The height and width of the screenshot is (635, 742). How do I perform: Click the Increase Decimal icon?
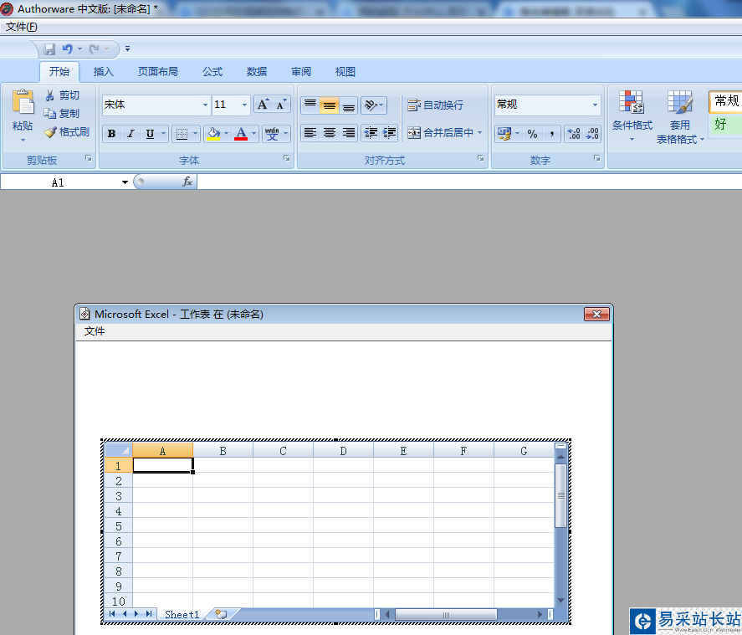[574, 134]
